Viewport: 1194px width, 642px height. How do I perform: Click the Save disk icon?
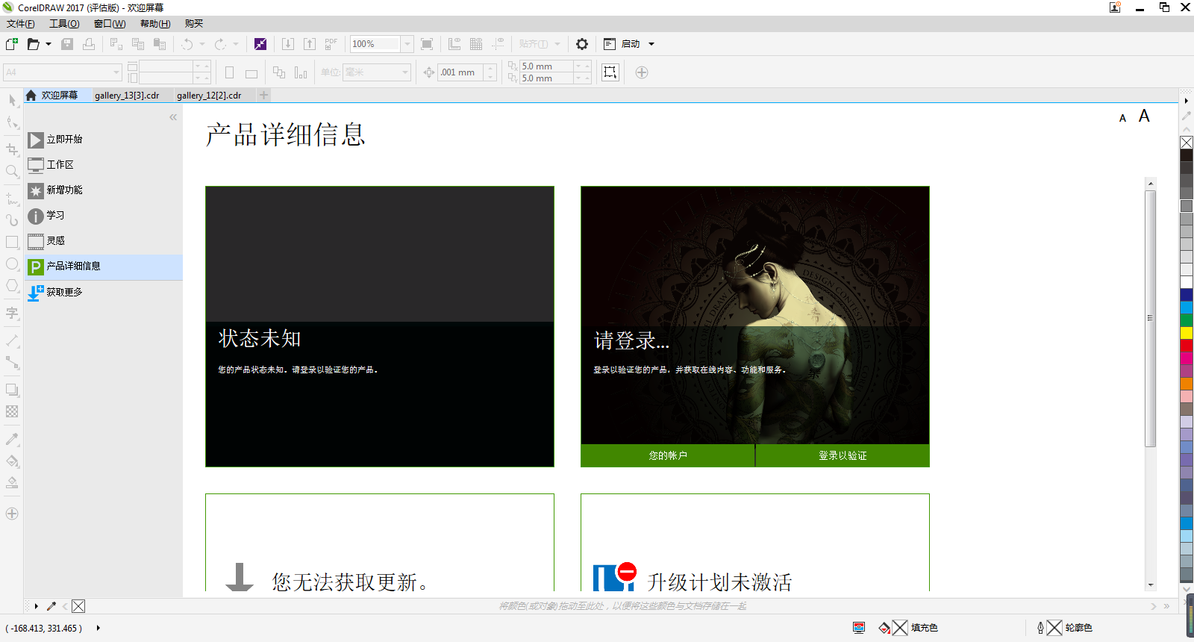pos(67,44)
